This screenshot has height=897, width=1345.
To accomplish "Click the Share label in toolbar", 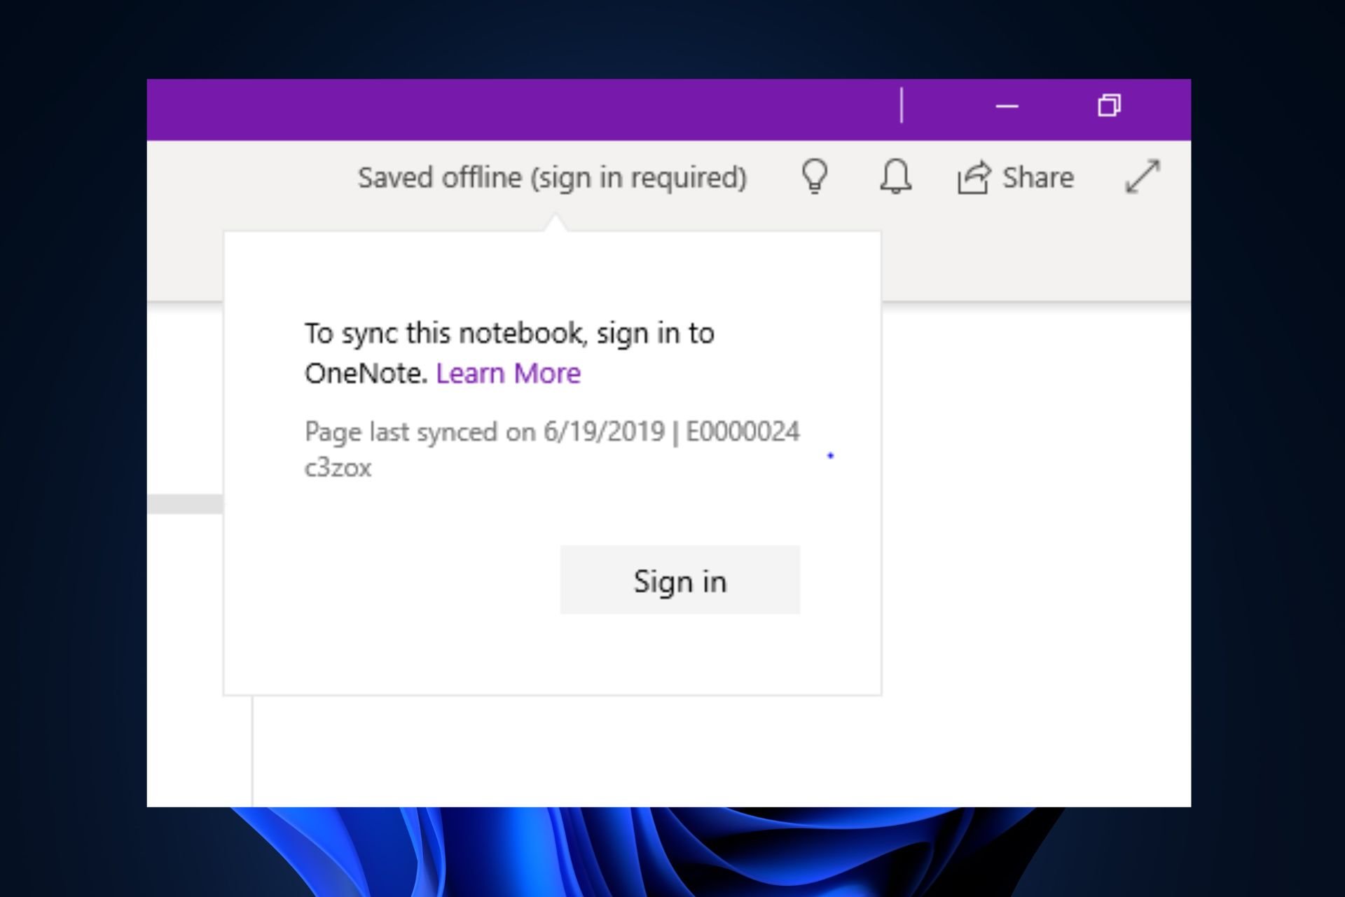I will tap(1037, 177).
